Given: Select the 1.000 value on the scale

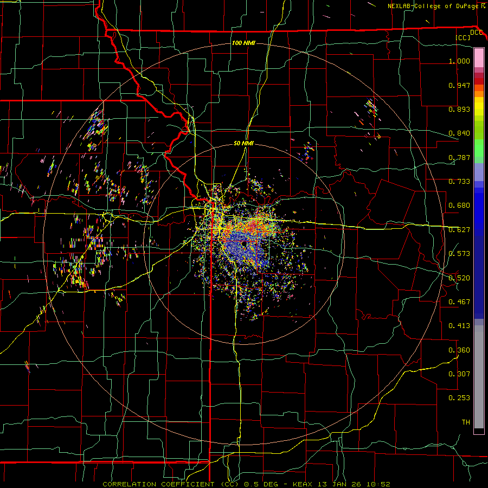Looking at the screenshot, I should pyautogui.click(x=459, y=61).
